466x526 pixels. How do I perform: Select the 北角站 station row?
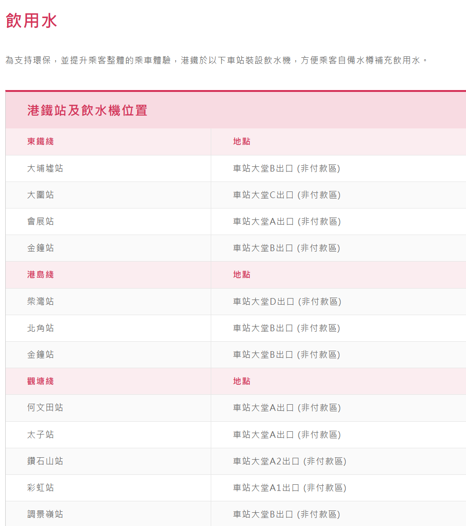(x=41, y=328)
